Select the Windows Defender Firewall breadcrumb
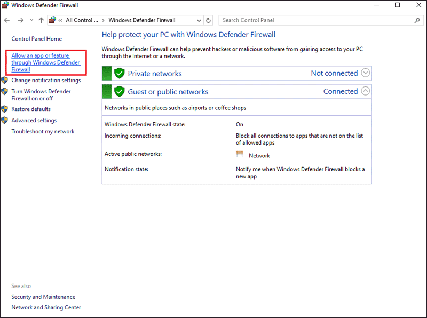 point(142,20)
